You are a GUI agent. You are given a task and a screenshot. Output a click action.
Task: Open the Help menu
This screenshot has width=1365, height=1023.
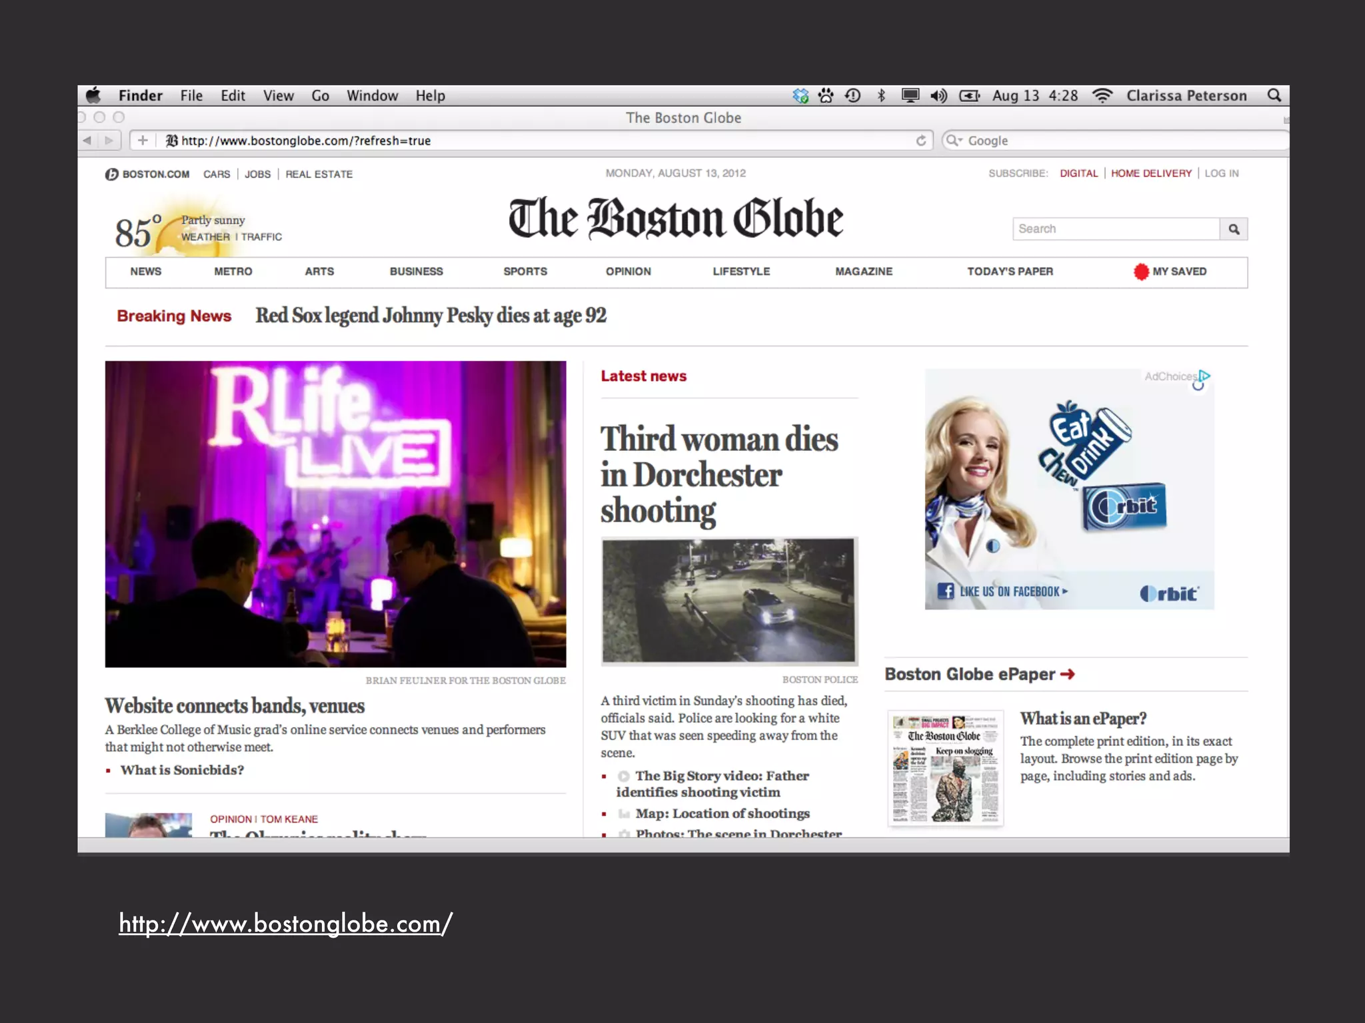coord(431,96)
